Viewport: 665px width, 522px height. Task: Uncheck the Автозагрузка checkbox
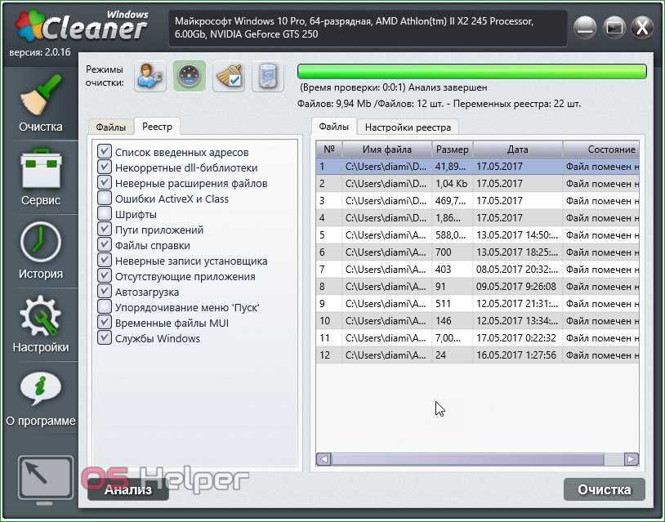click(105, 292)
